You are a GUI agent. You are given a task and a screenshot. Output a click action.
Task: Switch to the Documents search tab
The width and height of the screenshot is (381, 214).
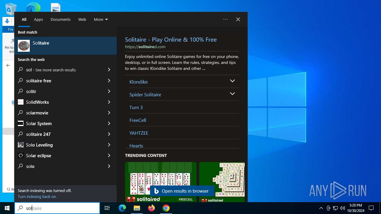(60, 19)
